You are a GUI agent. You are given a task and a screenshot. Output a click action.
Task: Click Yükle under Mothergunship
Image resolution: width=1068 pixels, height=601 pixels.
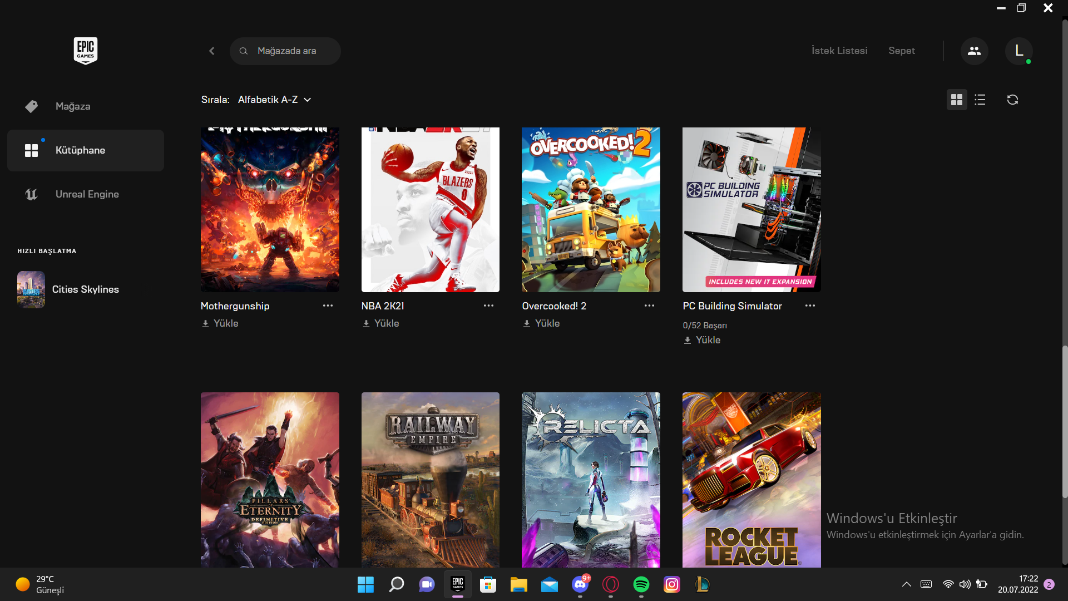point(220,323)
